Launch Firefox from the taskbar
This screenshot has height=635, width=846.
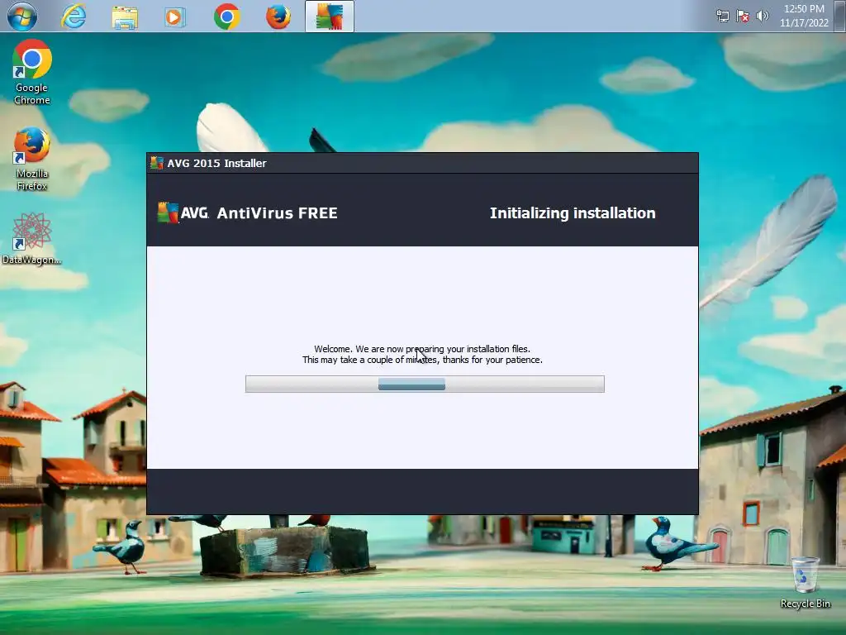click(x=278, y=17)
